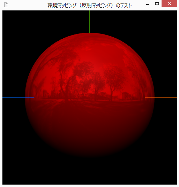
Task: Click the sphere's faded bottom edge
Action: click(90, 154)
